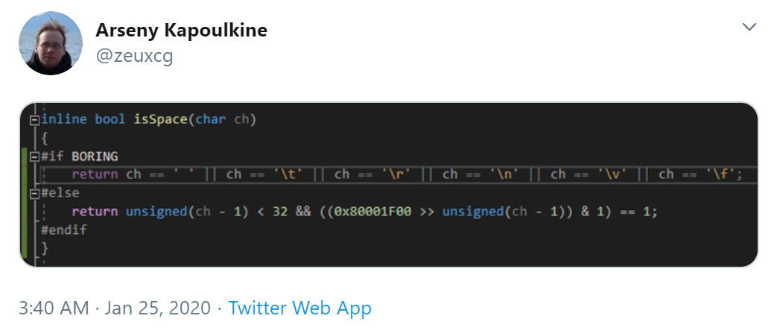Click the @zeuxcg handle
This screenshot has height=336, width=777.
pyautogui.click(x=134, y=55)
